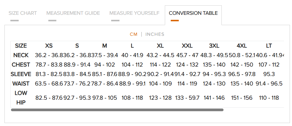Image resolution: width=292 pixels, height=126 pixels.
Task: Select the CHEST row label
Action: (x=21, y=65)
